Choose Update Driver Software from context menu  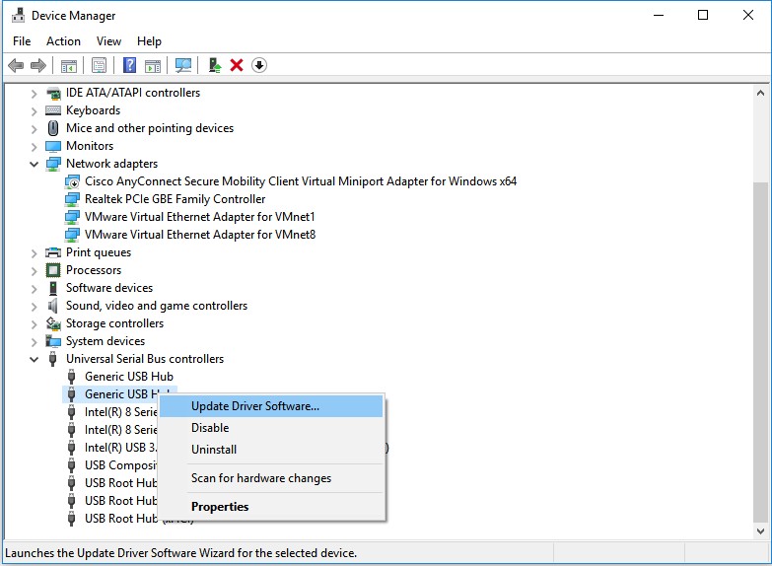point(271,406)
